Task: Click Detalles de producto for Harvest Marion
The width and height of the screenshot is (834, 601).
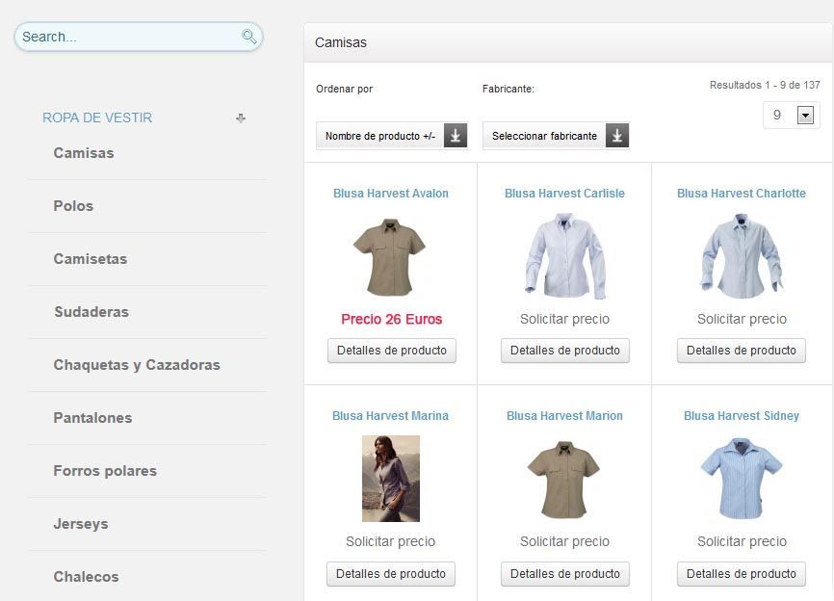Action: click(565, 574)
